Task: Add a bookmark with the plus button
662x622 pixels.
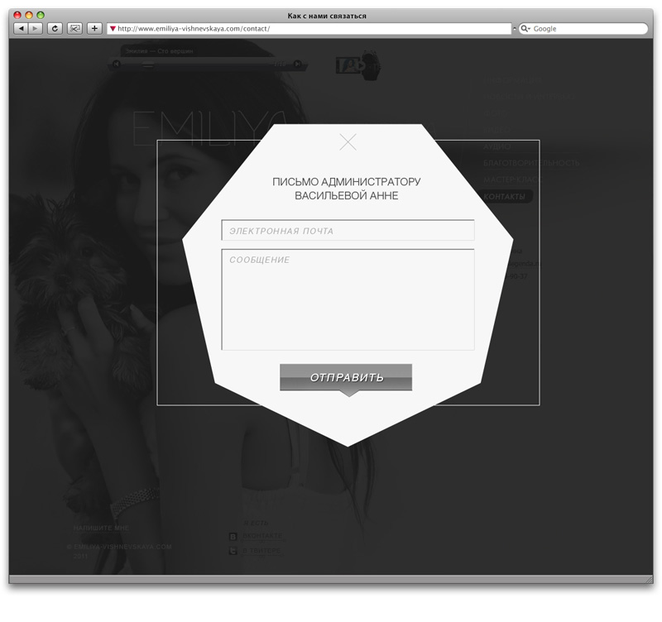Action: tap(94, 28)
